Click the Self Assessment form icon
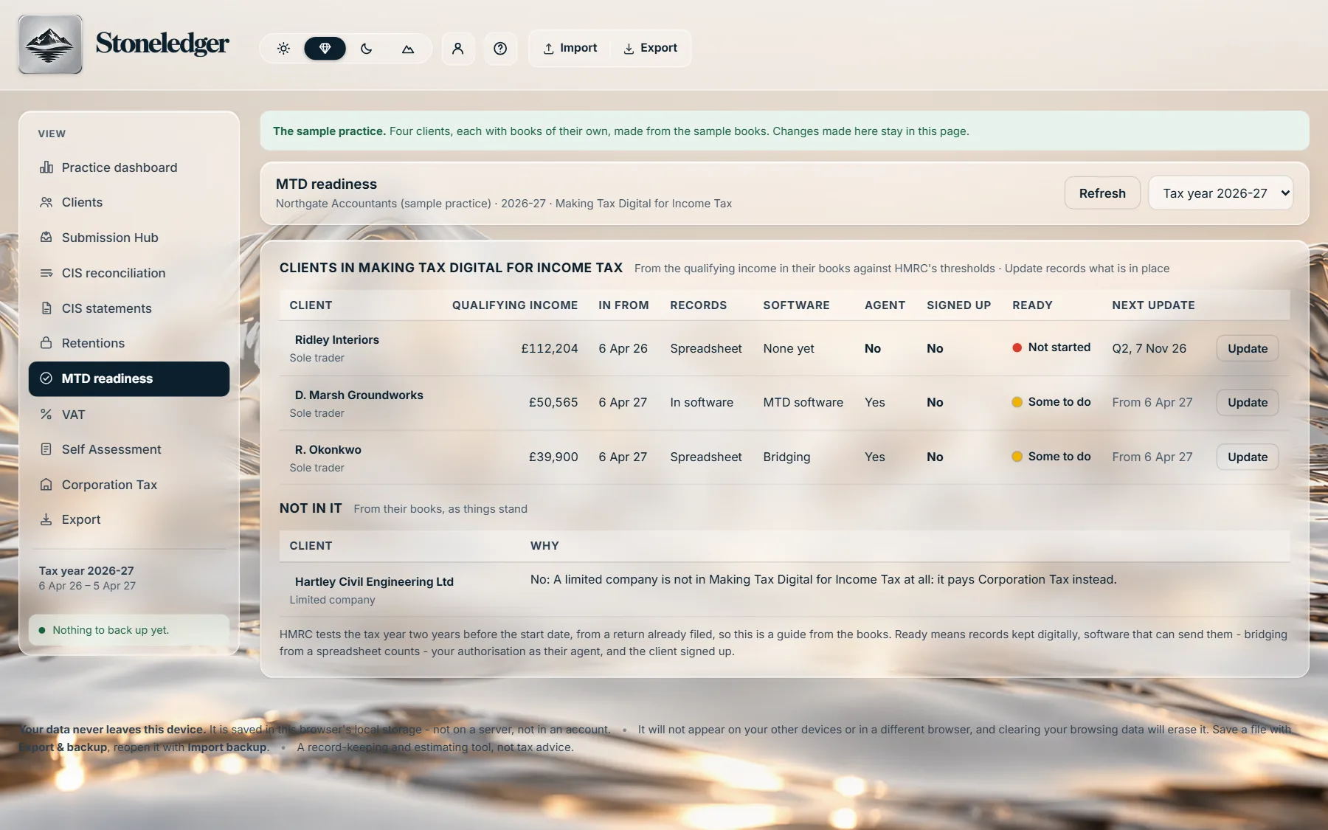This screenshot has width=1328, height=830. pyautogui.click(x=46, y=449)
